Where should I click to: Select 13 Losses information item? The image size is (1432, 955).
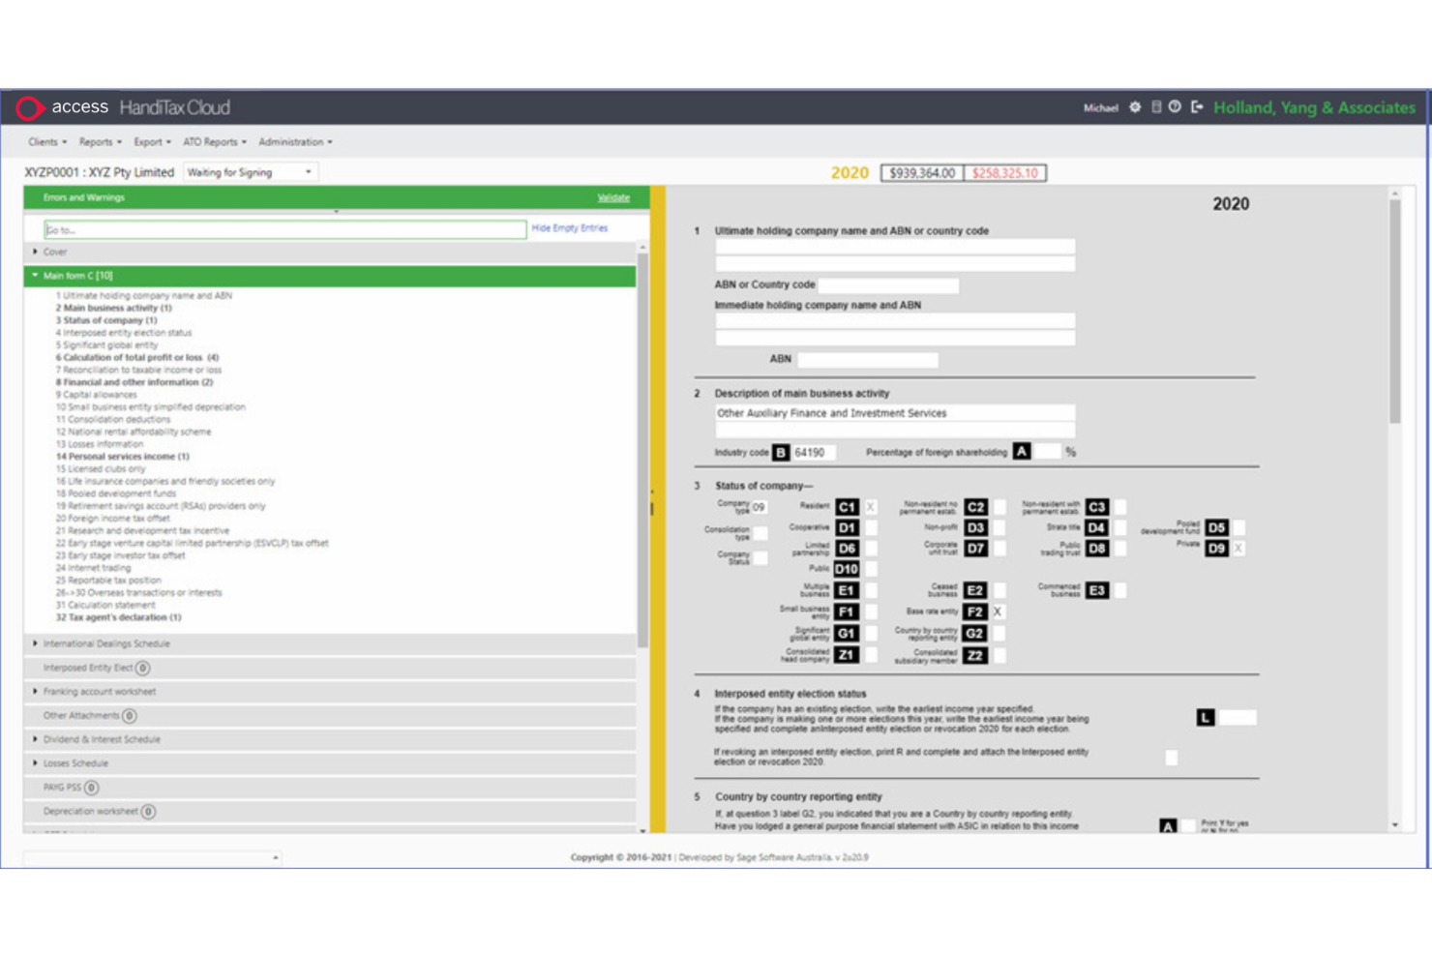tap(101, 444)
